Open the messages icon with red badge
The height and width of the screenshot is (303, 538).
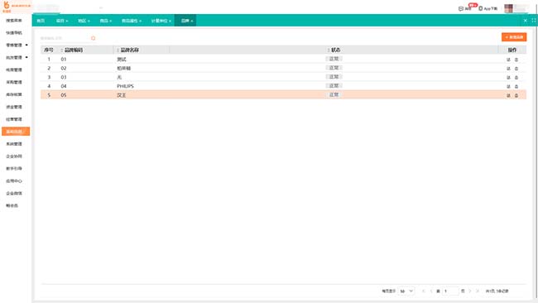461,8
